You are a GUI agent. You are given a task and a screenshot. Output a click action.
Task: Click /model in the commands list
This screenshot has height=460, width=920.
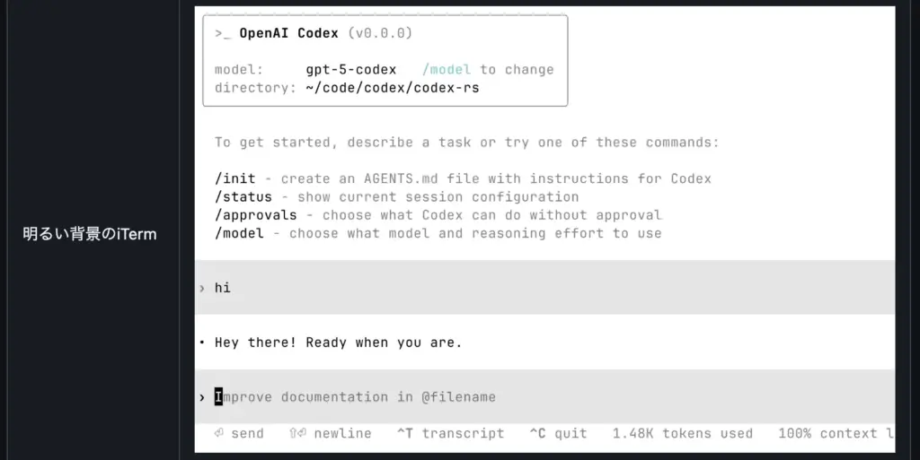[x=240, y=233]
